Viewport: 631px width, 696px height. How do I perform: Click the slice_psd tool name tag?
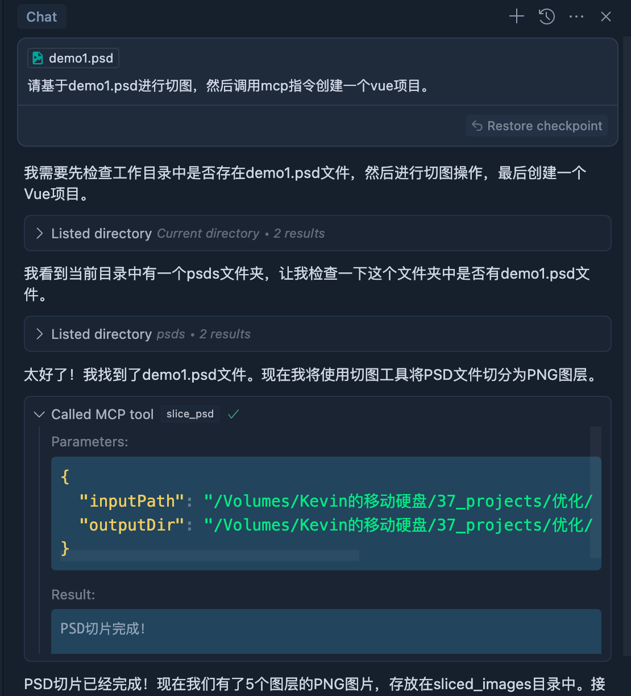click(x=190, y=414)
